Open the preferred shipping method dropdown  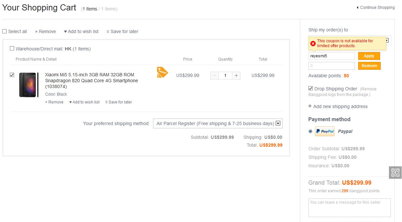coord(218,123)
